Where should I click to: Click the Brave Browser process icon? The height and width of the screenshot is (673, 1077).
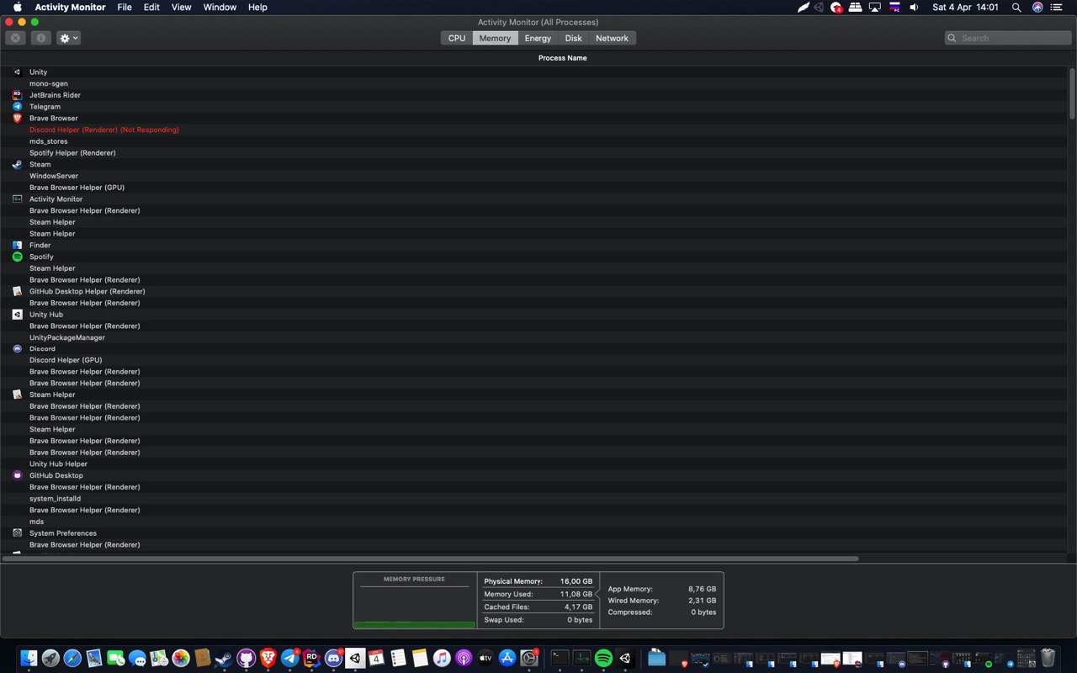(x=17, y=119)
